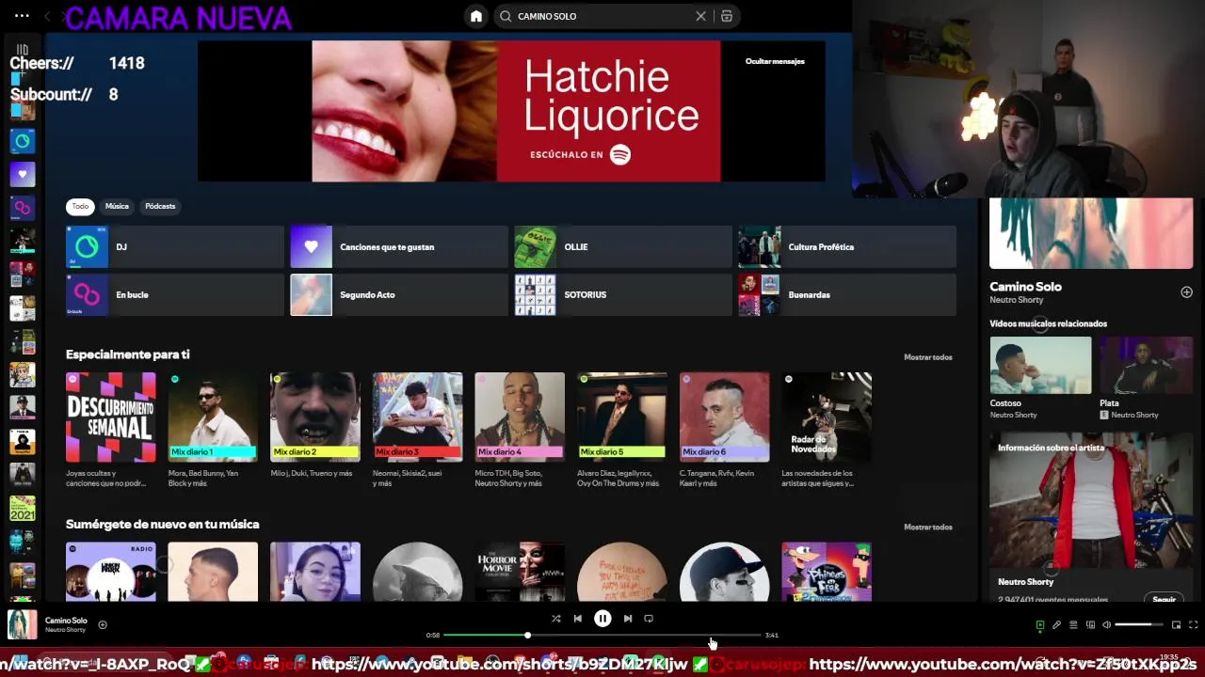Open the Camino Solo title in right panel

pyautogui.click(x=1025, y=287)
